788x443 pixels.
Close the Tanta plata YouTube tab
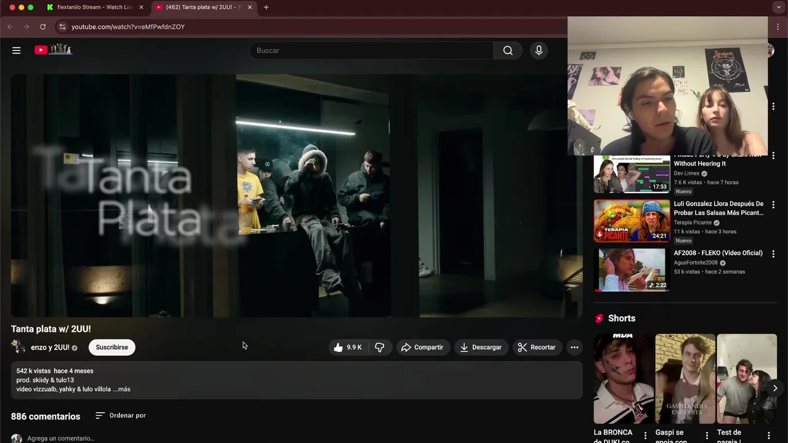(x=249, y=7)
